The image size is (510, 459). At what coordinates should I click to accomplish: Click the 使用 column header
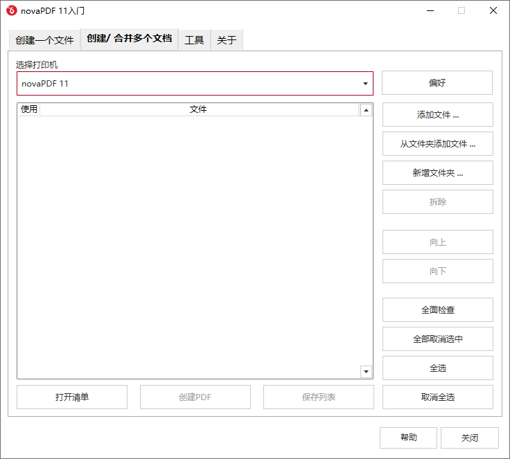[28, 109]
